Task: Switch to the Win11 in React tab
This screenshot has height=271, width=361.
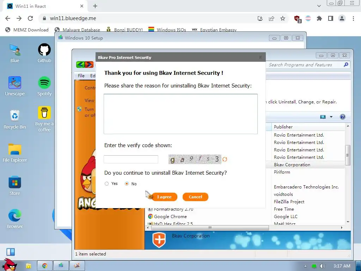Action: [x=45, y=6]
